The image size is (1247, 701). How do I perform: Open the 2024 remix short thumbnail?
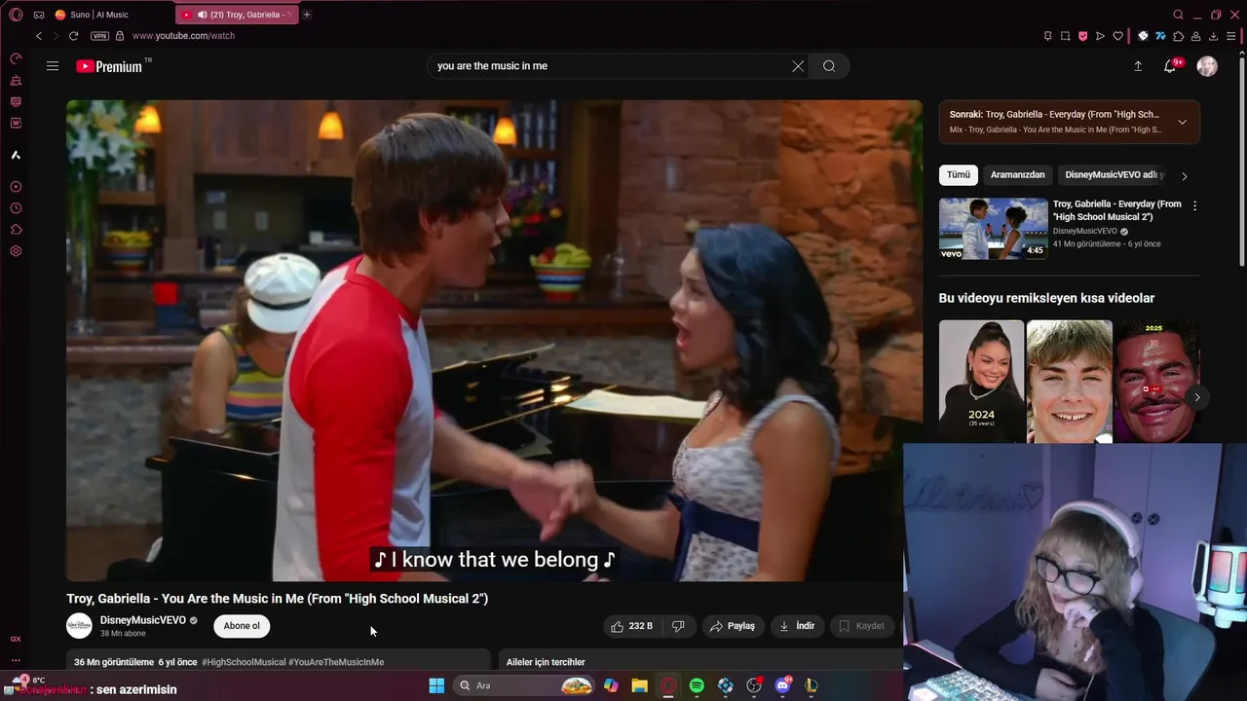(x=981, y=382)
